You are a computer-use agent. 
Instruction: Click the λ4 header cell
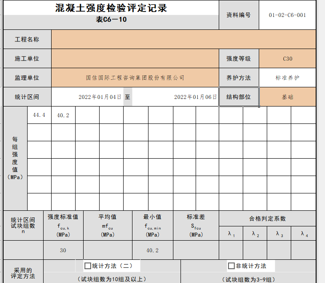pos(304,234)
